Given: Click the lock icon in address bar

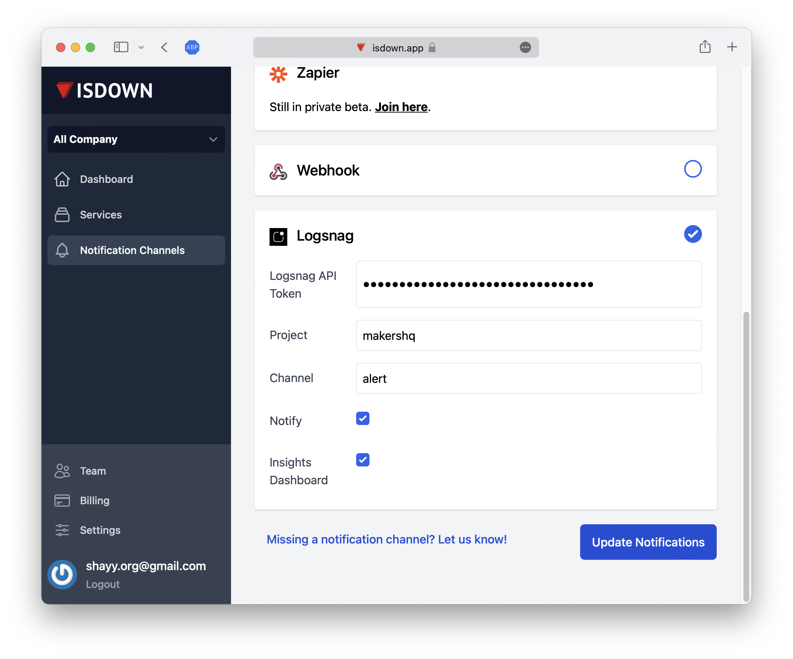Looking at the screenshot, I should coord(432,47).
